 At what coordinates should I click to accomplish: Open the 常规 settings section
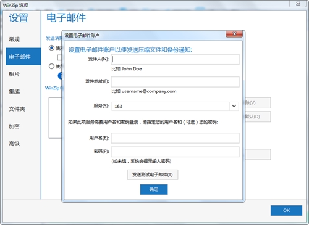point(14,39)
